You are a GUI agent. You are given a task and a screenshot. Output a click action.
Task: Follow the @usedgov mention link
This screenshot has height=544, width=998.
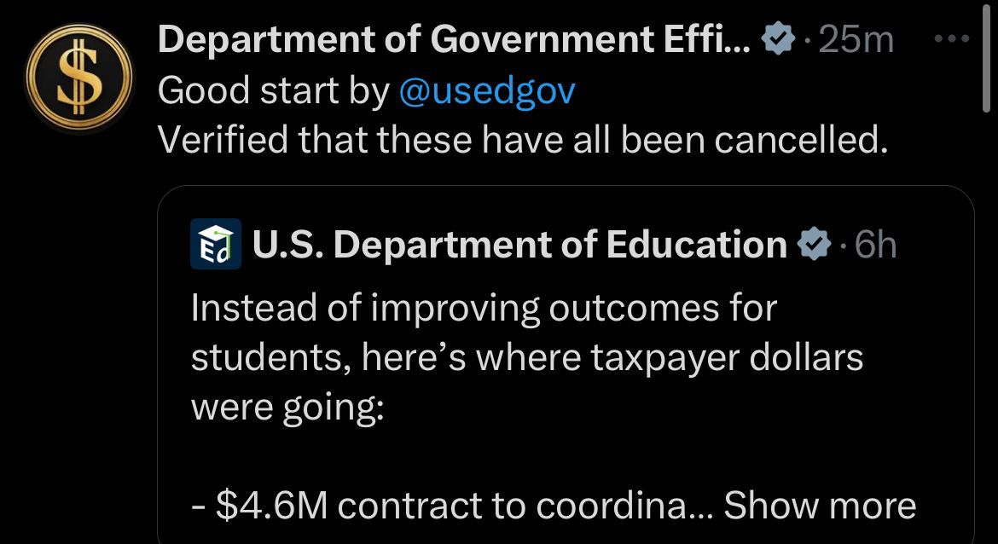pyautogui.click(x=486, y=90)
